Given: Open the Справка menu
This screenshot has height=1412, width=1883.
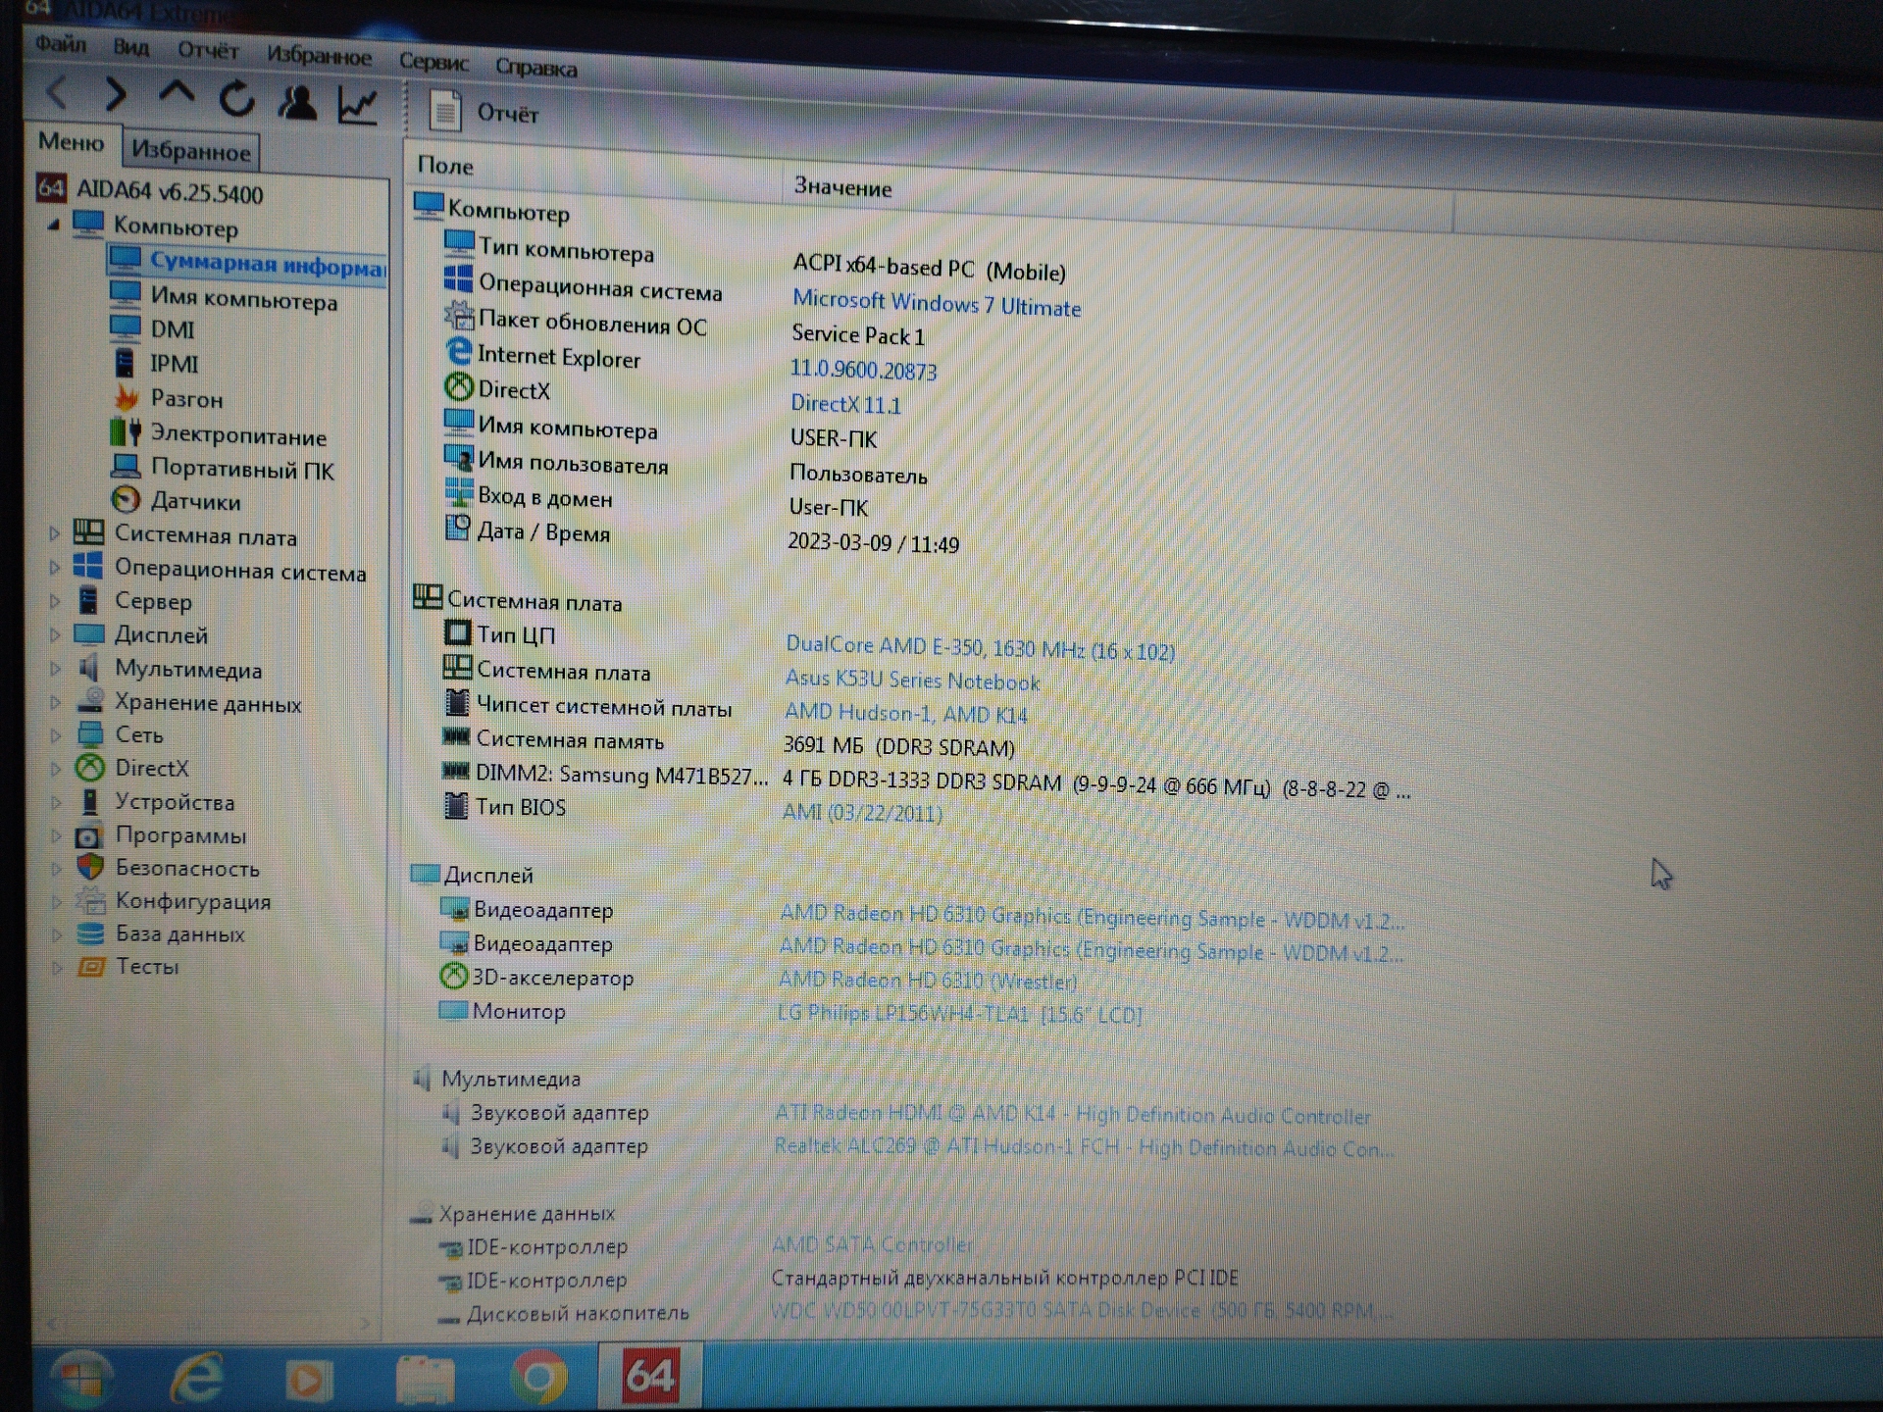Looking at the screenshot, I should [535, 68].
